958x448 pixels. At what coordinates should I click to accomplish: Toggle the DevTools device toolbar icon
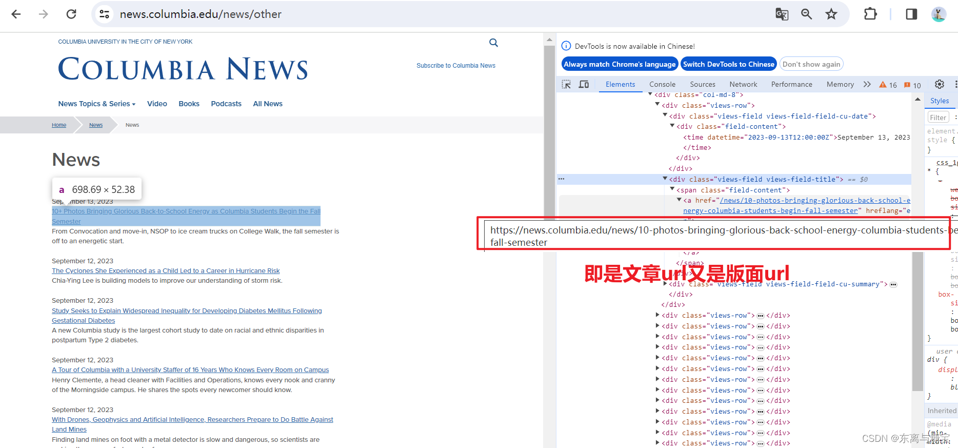584,85
